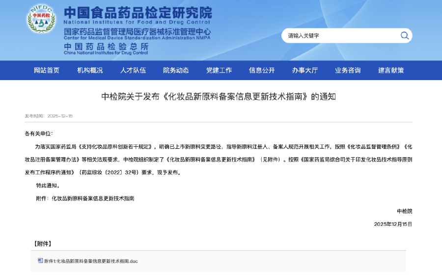442x279 pixels.
Task: Select 建言献策 in the navigation bar
Action: (391, 70)
